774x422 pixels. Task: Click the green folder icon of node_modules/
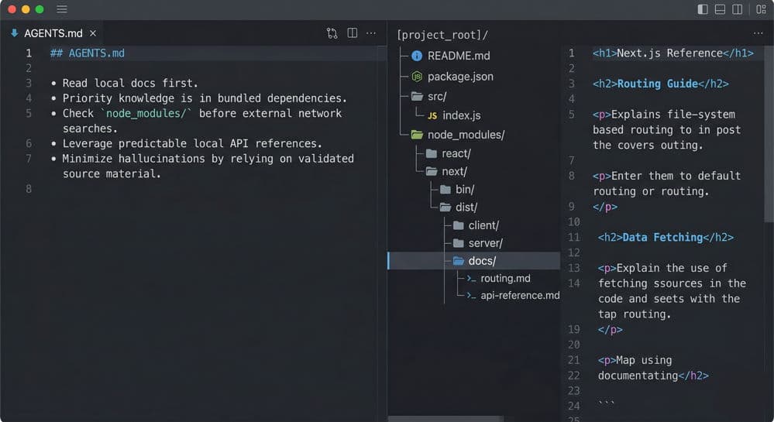click(x=417, y=134)
